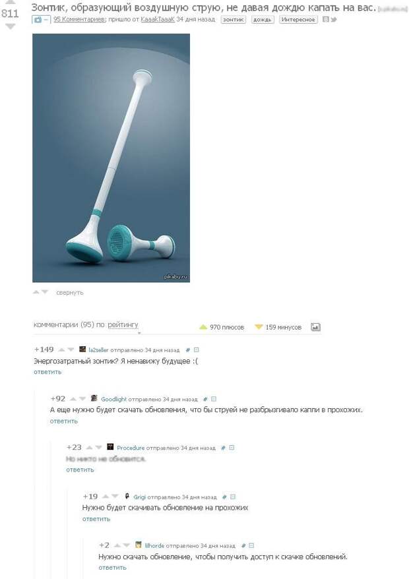This screenshot has height=579, width=409.
Task: Open the umbrella image thumbnail
Action: click(x=111, y=158)
